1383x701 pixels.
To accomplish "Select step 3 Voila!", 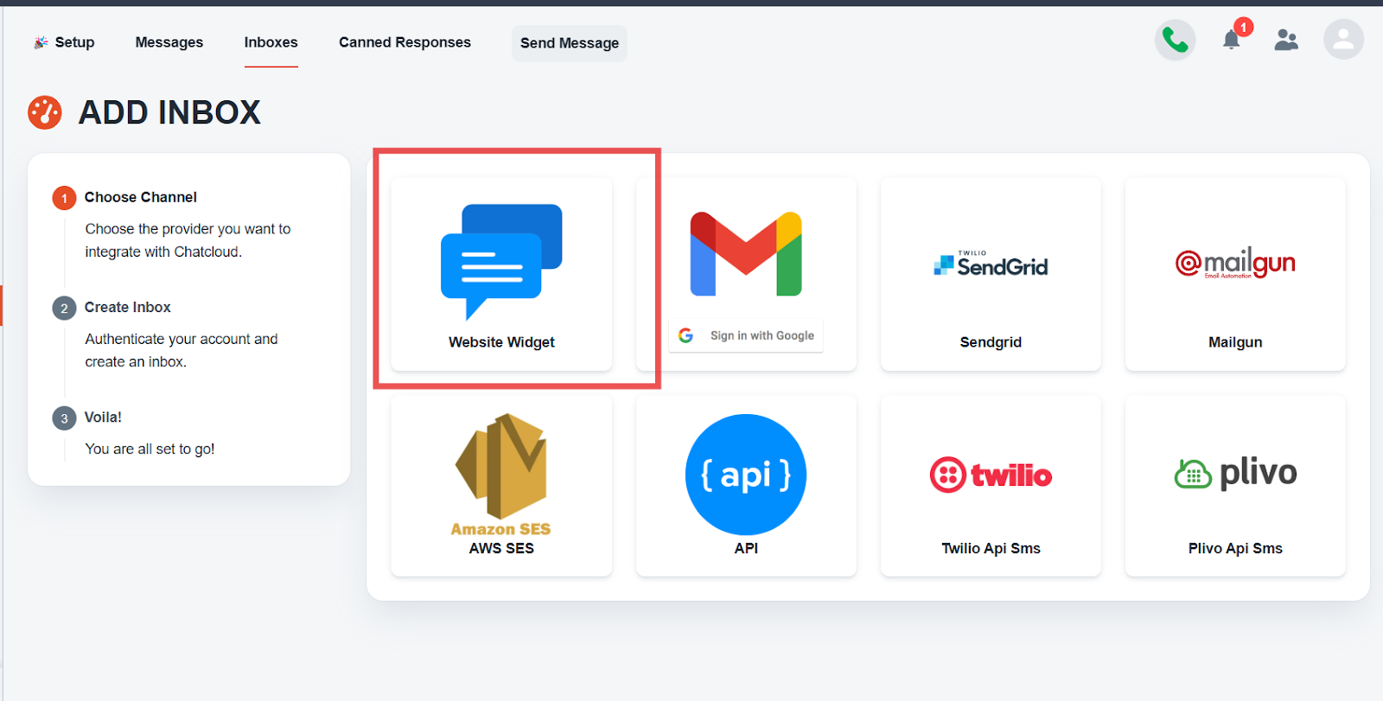I will pos(103,417).
